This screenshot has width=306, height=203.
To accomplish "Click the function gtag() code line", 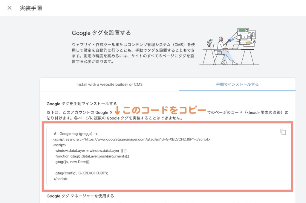I will pyautogui.click(x=92, y=156).
